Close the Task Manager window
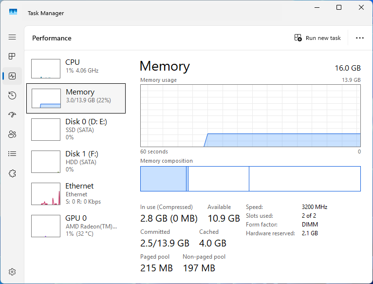 [361, 7]
